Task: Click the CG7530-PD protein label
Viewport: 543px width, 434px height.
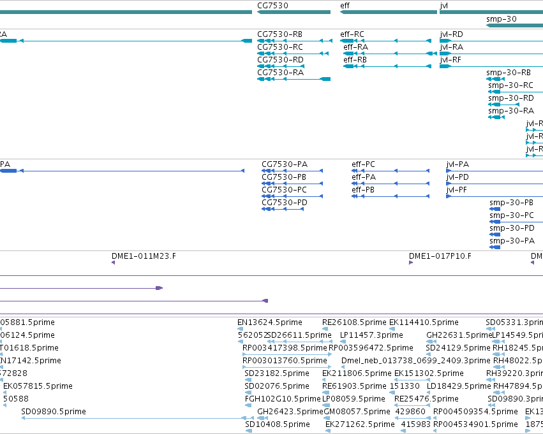Action: [x=285, y=203]
